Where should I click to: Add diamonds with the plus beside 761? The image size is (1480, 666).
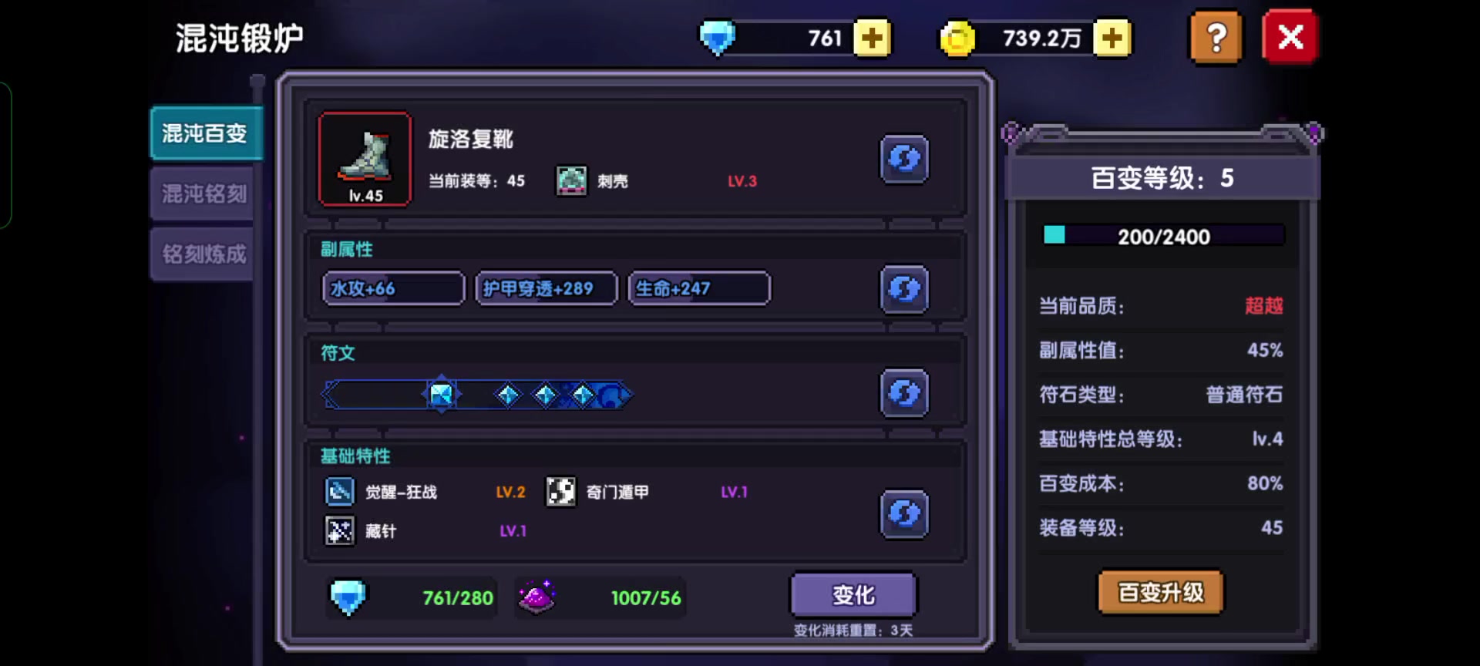[872, 38]
